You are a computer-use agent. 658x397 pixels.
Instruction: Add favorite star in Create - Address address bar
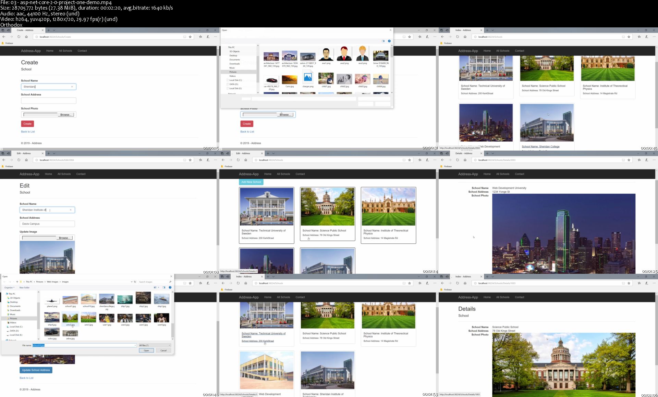point(190,37)
